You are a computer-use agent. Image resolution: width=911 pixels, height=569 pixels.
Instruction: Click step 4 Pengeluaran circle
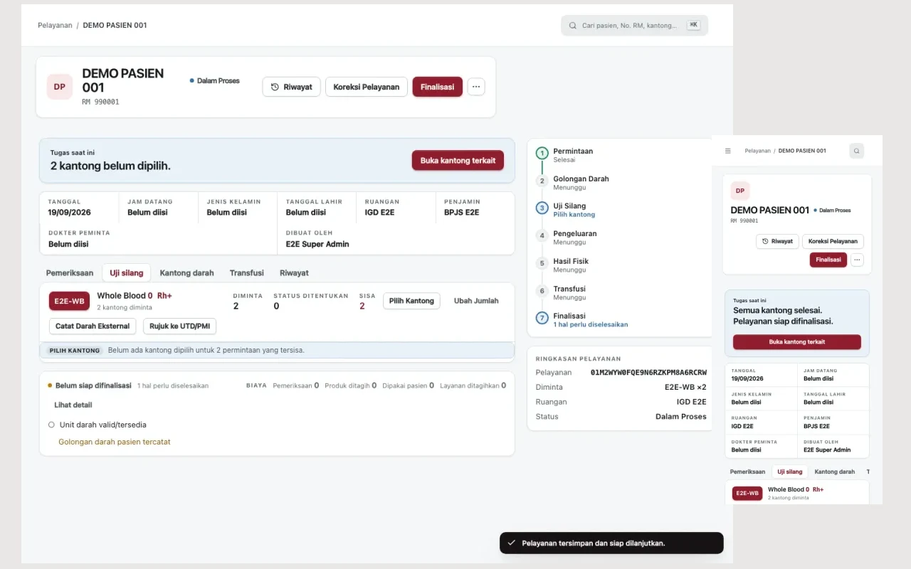tap(542, 235)
